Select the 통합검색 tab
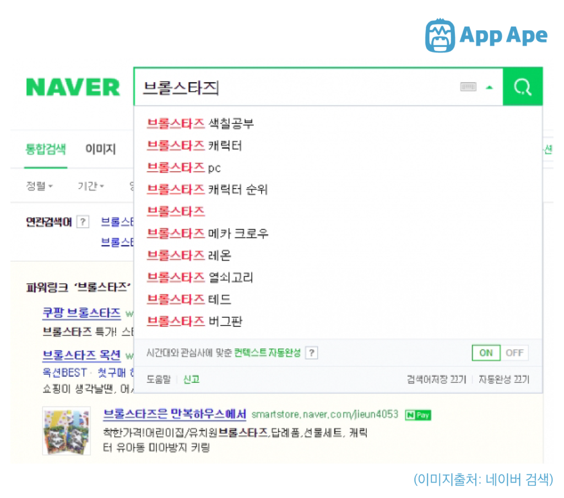The image size is (564, 498). (x=46, y=149)
